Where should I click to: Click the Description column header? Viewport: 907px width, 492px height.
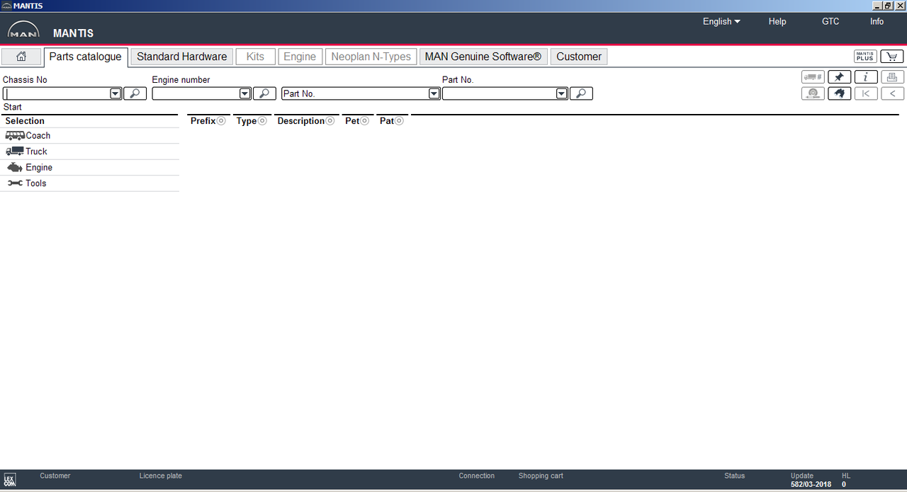click(x=301, y=121)
